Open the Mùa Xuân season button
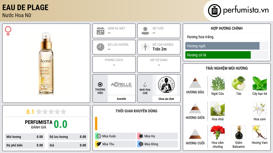 tap(115, 136)
